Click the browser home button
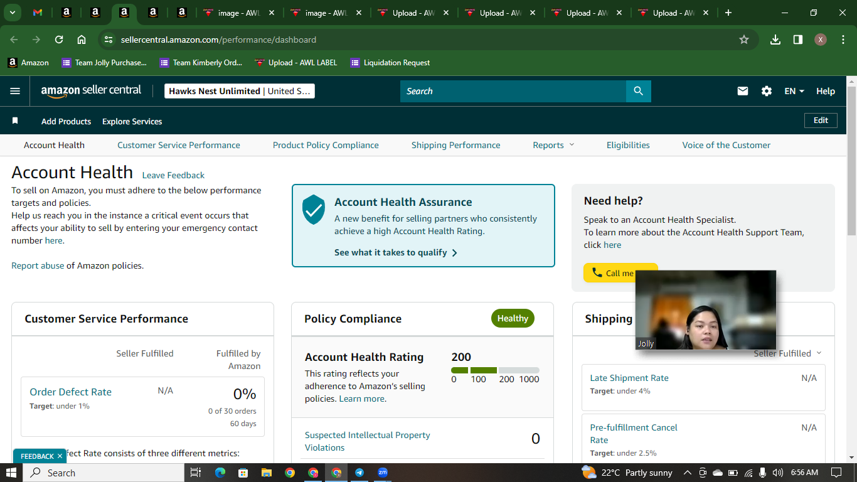The image size is (857, 482). tap(82, 40)
